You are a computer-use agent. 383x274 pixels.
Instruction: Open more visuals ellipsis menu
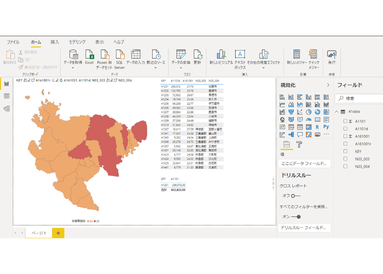pyautogui.click(x=326, y=134)
